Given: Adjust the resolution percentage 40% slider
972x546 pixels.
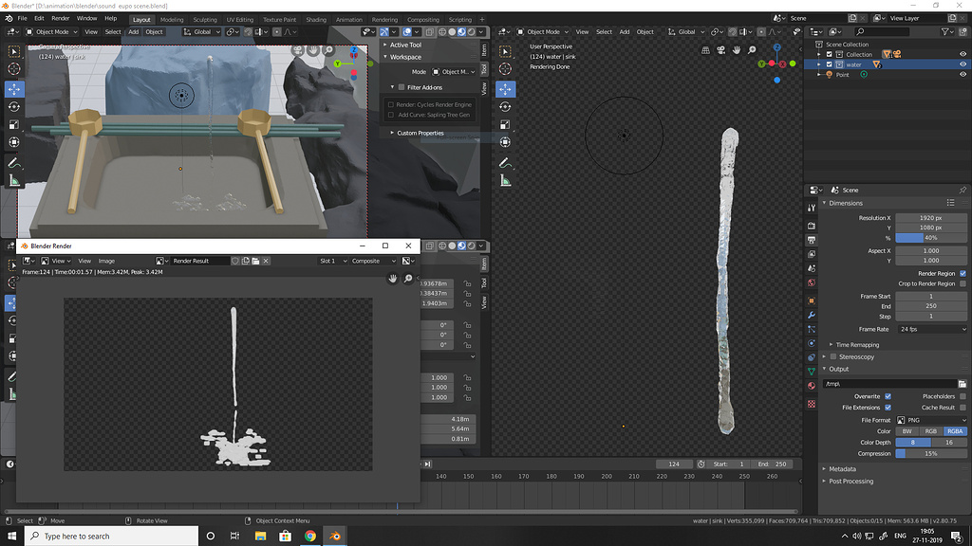Looking at the screenshot, I should pyautogui.click(x=931, y=238).
